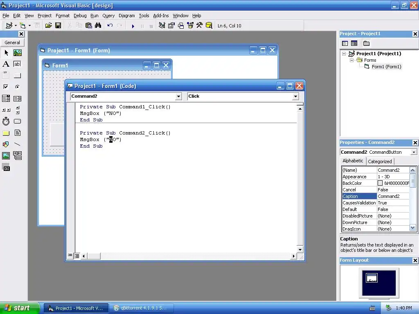Open the Debug menu
Image resolution: width=419 pixels, height=314 pixels.
(x=80, y=16)
